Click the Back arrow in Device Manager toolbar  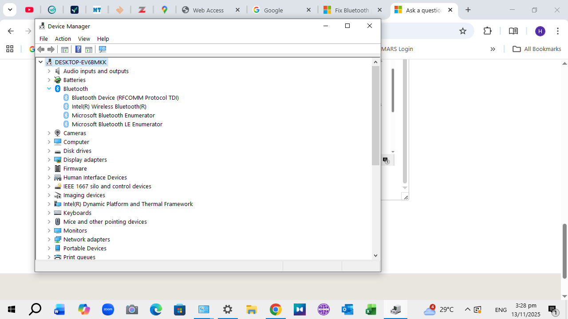(41, 49)
